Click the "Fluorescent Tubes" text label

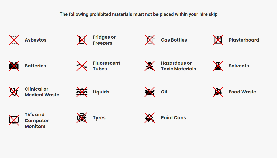point(106,66)
